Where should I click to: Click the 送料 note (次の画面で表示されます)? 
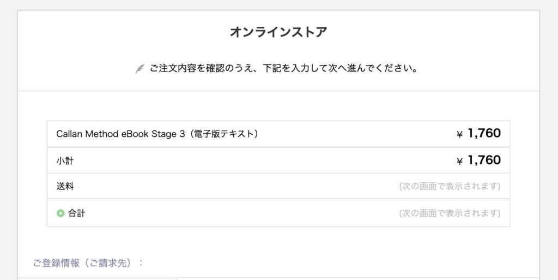(450, 186)
